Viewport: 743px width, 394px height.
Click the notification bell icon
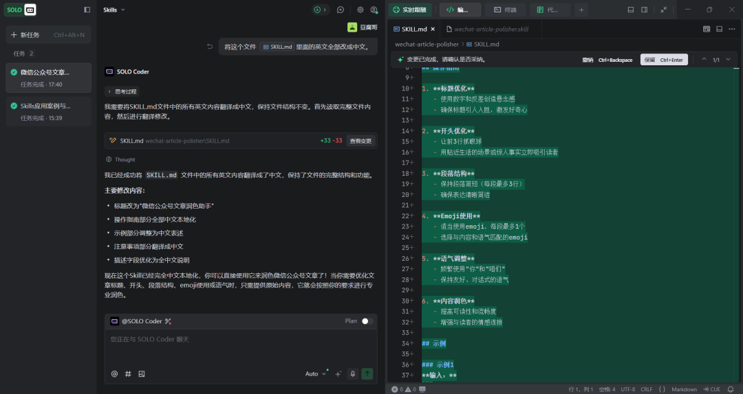pos(730,389)
